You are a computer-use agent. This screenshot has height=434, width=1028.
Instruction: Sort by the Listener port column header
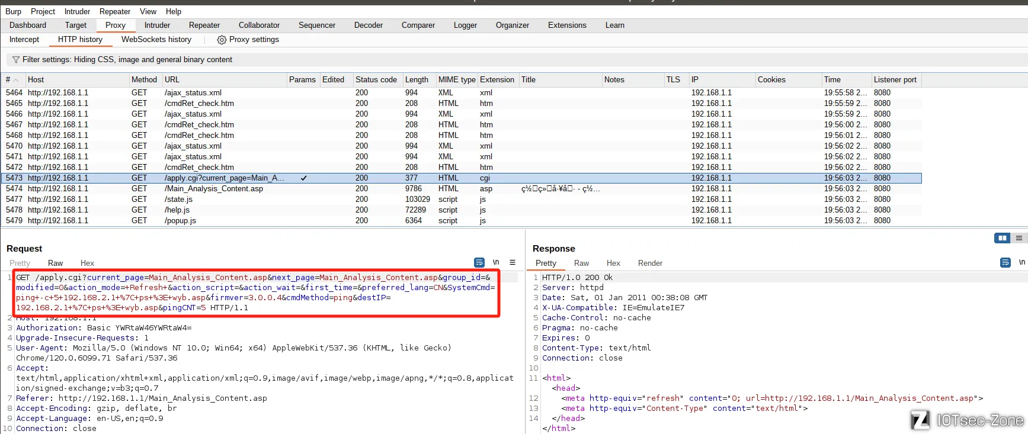pos(895,80)
